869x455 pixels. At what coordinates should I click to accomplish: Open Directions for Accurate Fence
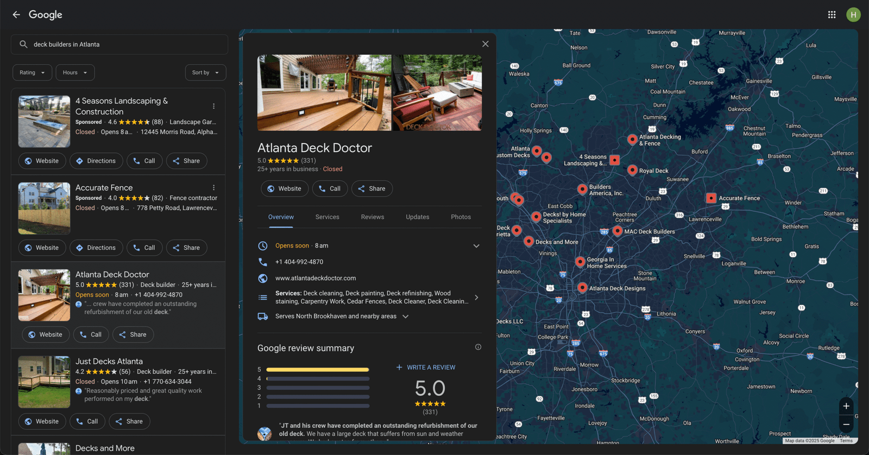[96, 248]
